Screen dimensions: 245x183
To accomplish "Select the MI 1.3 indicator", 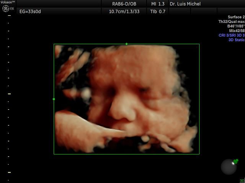I will pos(158,4).
